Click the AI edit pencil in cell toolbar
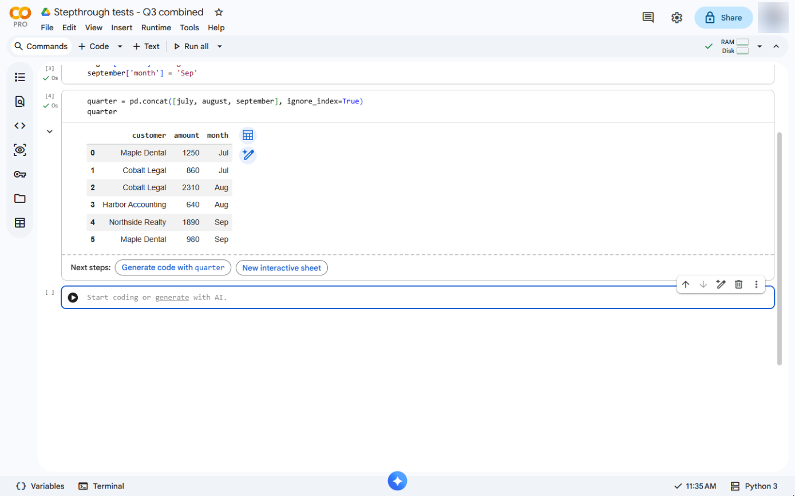The image size is (795, 496). pos(721,285)
